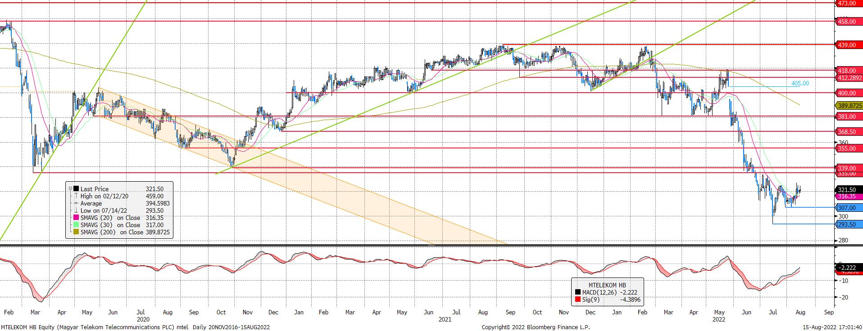Select the Average 394.5983 legend value
Viewport: 863px width, 331px height.
click(158, 204)
